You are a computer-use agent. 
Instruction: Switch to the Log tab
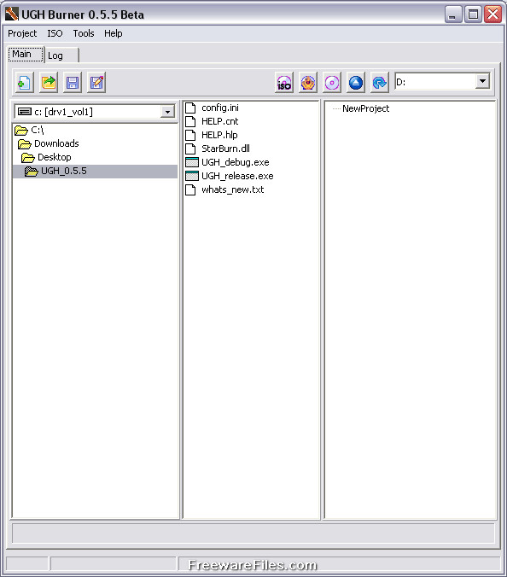[x=61, y=55]
